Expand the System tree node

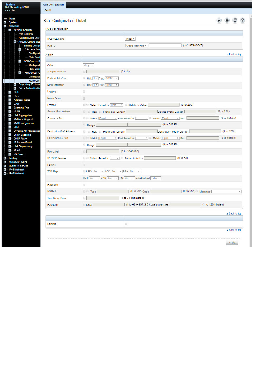[x=5, y=22]
